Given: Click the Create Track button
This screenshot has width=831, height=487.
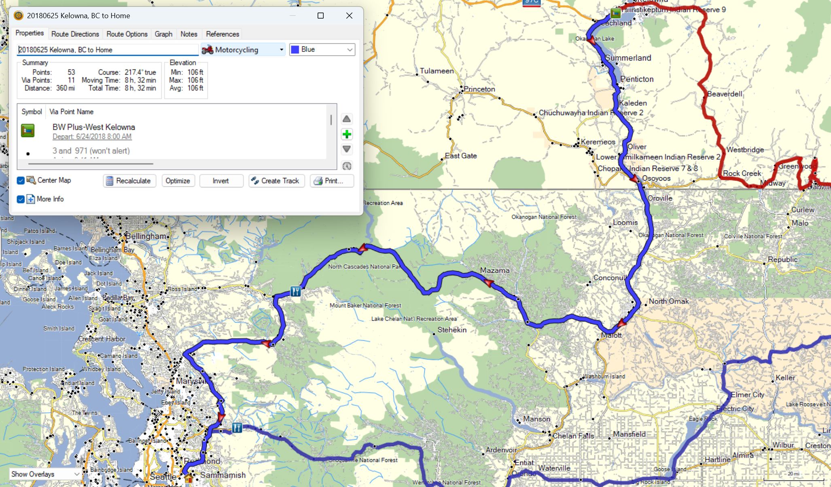Looking at the screenshot, I should 276,181.
